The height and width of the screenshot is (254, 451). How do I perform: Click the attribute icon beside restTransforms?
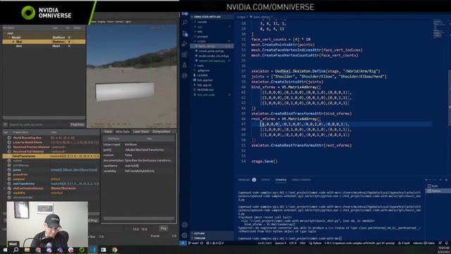(9, 183)
